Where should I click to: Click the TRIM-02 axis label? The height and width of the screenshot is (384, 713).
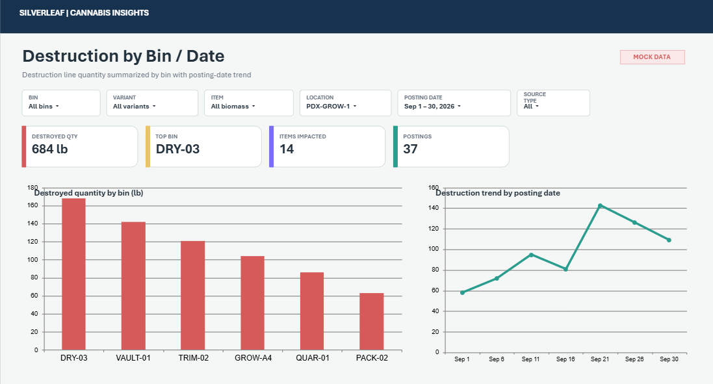(193, 358)
